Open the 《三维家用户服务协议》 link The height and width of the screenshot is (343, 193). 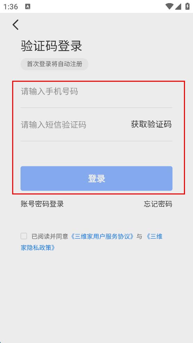tap(102, 237)
